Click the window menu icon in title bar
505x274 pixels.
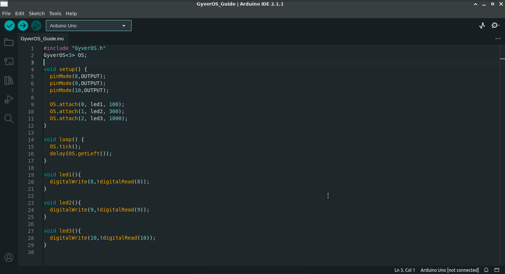pos(4,4)
